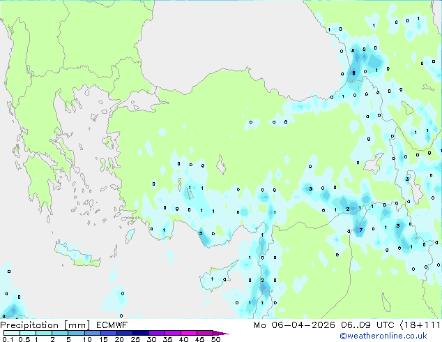
Task: Select the 30–35 mm purple swatch
Action: [x=157, y=333]
